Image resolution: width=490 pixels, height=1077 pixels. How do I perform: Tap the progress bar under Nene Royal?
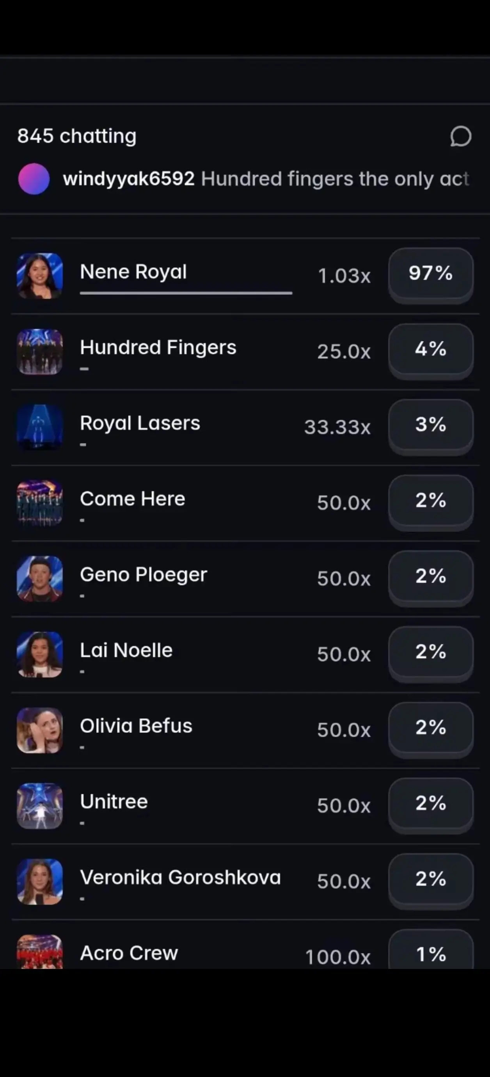coord(186,293)
